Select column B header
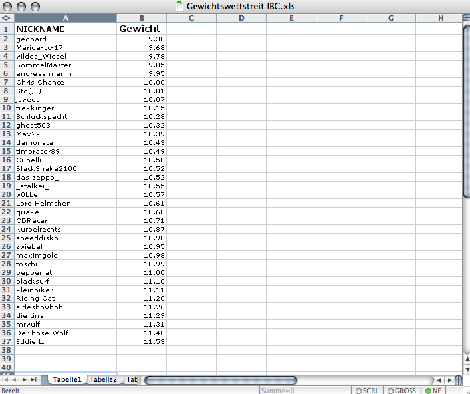The width and height of the screenshot is (470, 394). pyautogui.click(x=142, y=18)
